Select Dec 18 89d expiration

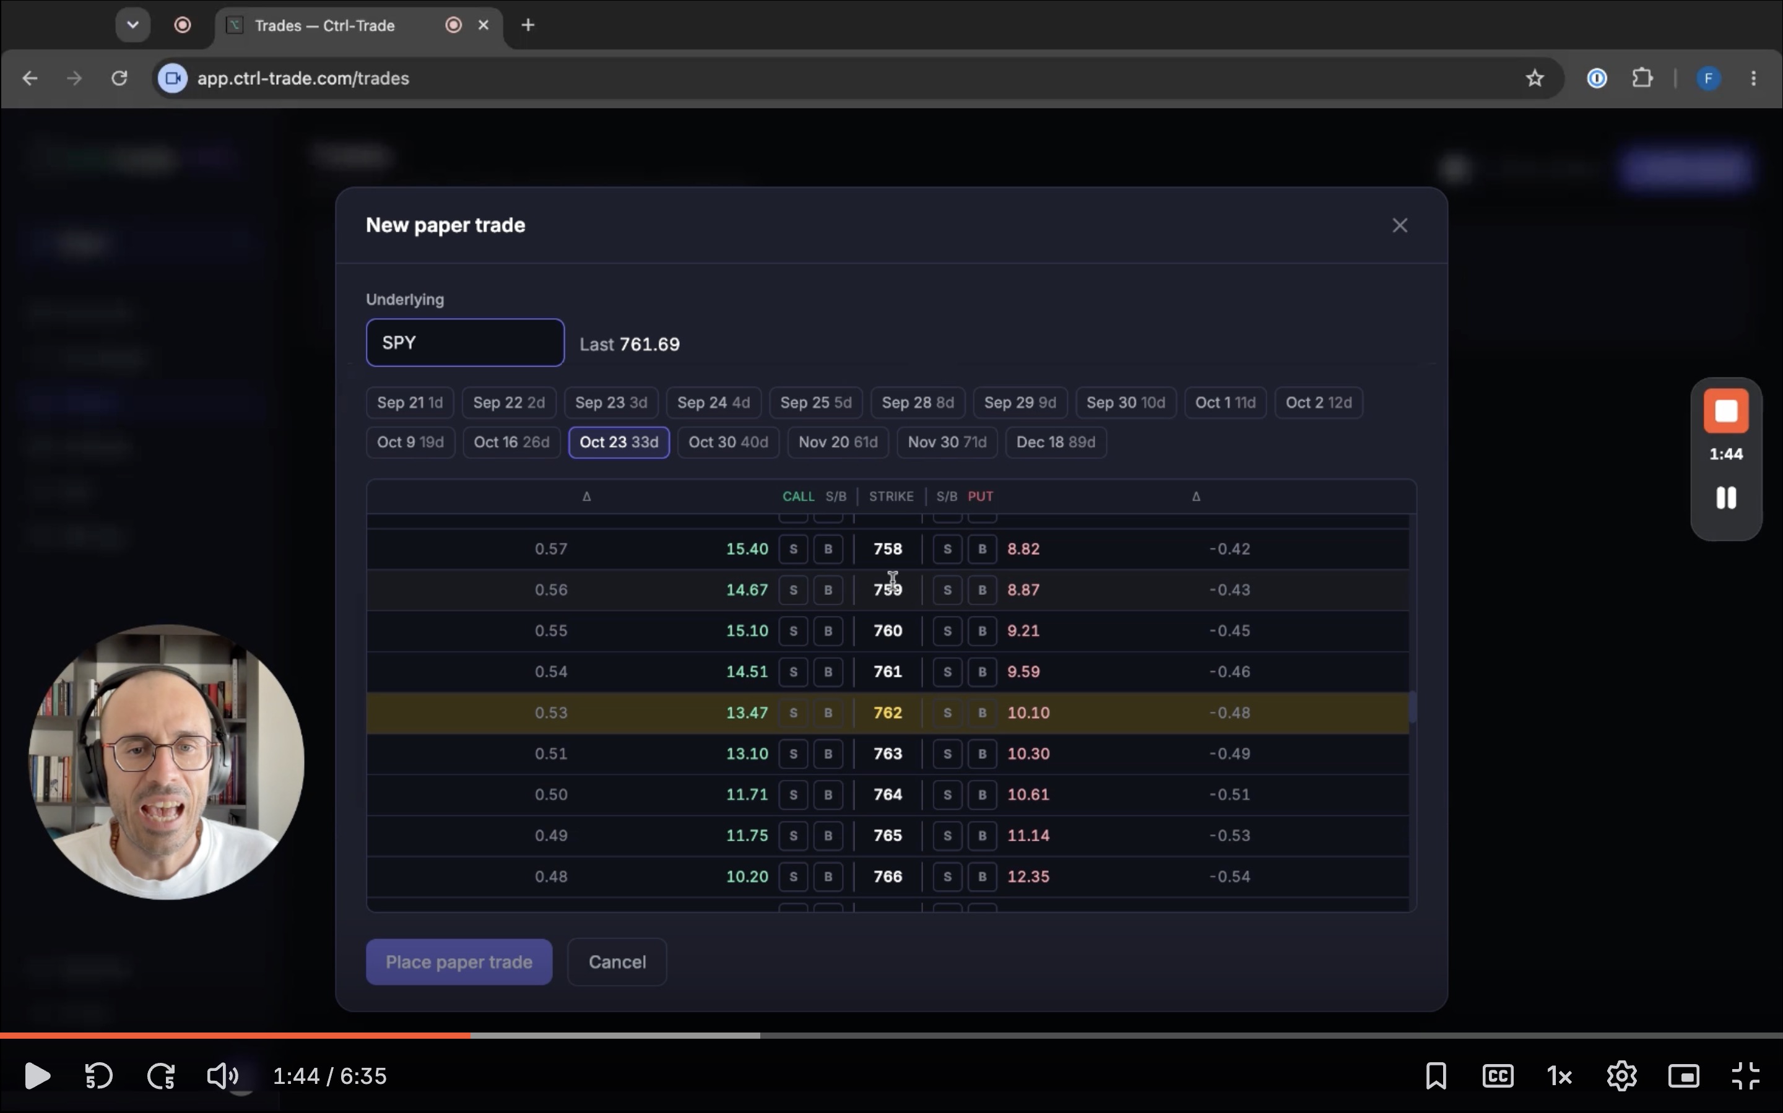tap(1056, 443)
